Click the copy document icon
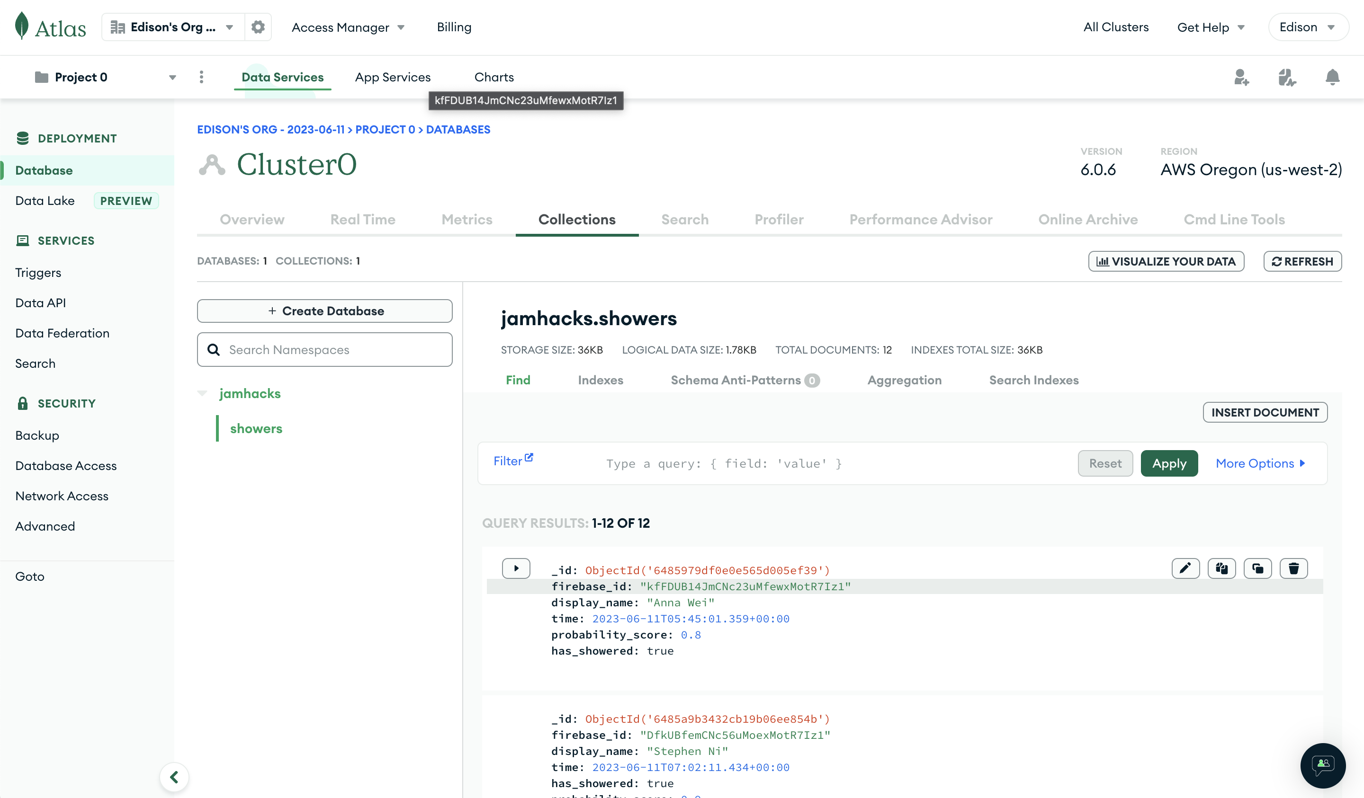Screen dimensions: 1364x798 [1221, 568]
